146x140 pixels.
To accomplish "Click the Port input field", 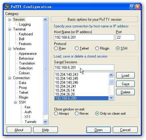I will (x=125, y=37).
